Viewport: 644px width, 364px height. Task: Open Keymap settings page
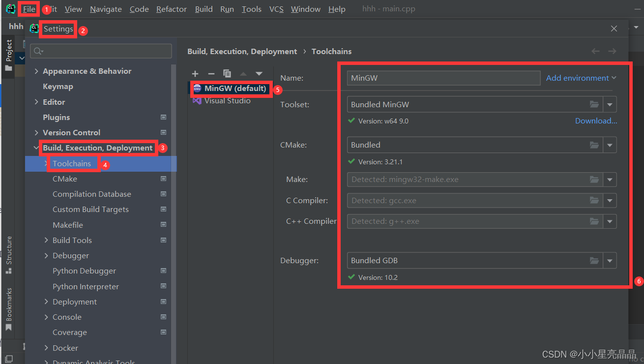58,87
